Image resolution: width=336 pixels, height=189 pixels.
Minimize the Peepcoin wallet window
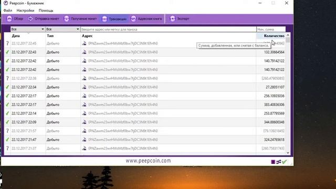(x=260, y=3)
